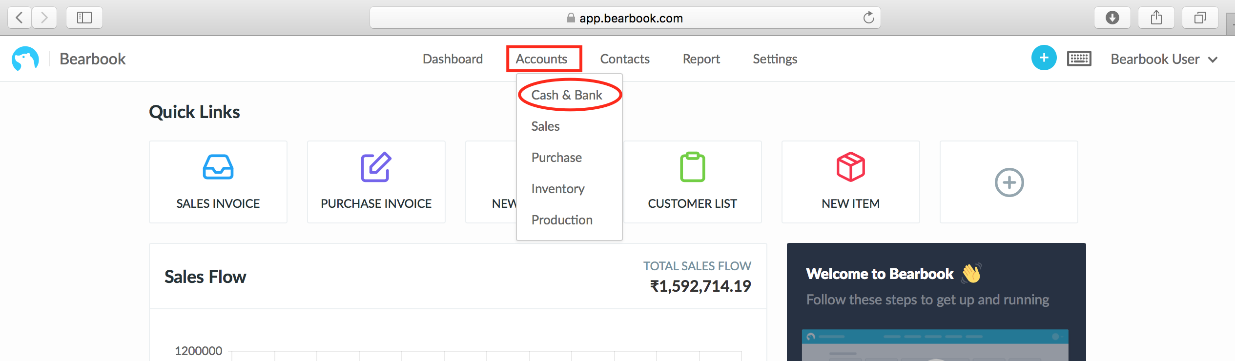This screenshot has height=361, width=1235.
Task: Reload the page with refresh icon
Action: click(x=868, y=18)
